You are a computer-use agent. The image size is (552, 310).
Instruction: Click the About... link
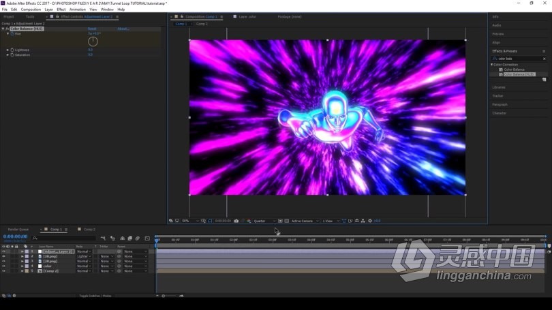click(x=123, y=29)
